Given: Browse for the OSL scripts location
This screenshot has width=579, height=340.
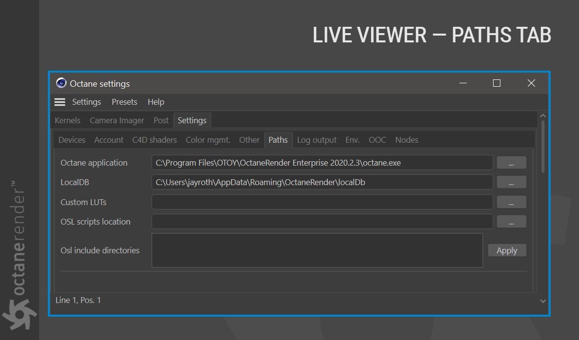Looking at the screenshot, I should tap(512, 221).
